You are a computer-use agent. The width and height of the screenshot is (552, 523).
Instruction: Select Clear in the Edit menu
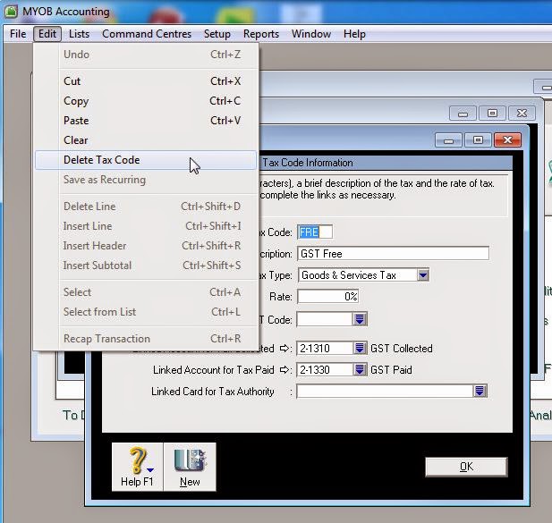tap(146, 140)
